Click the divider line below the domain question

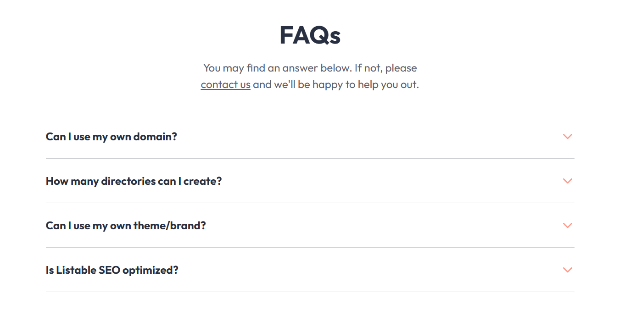[x=310, y=159]
